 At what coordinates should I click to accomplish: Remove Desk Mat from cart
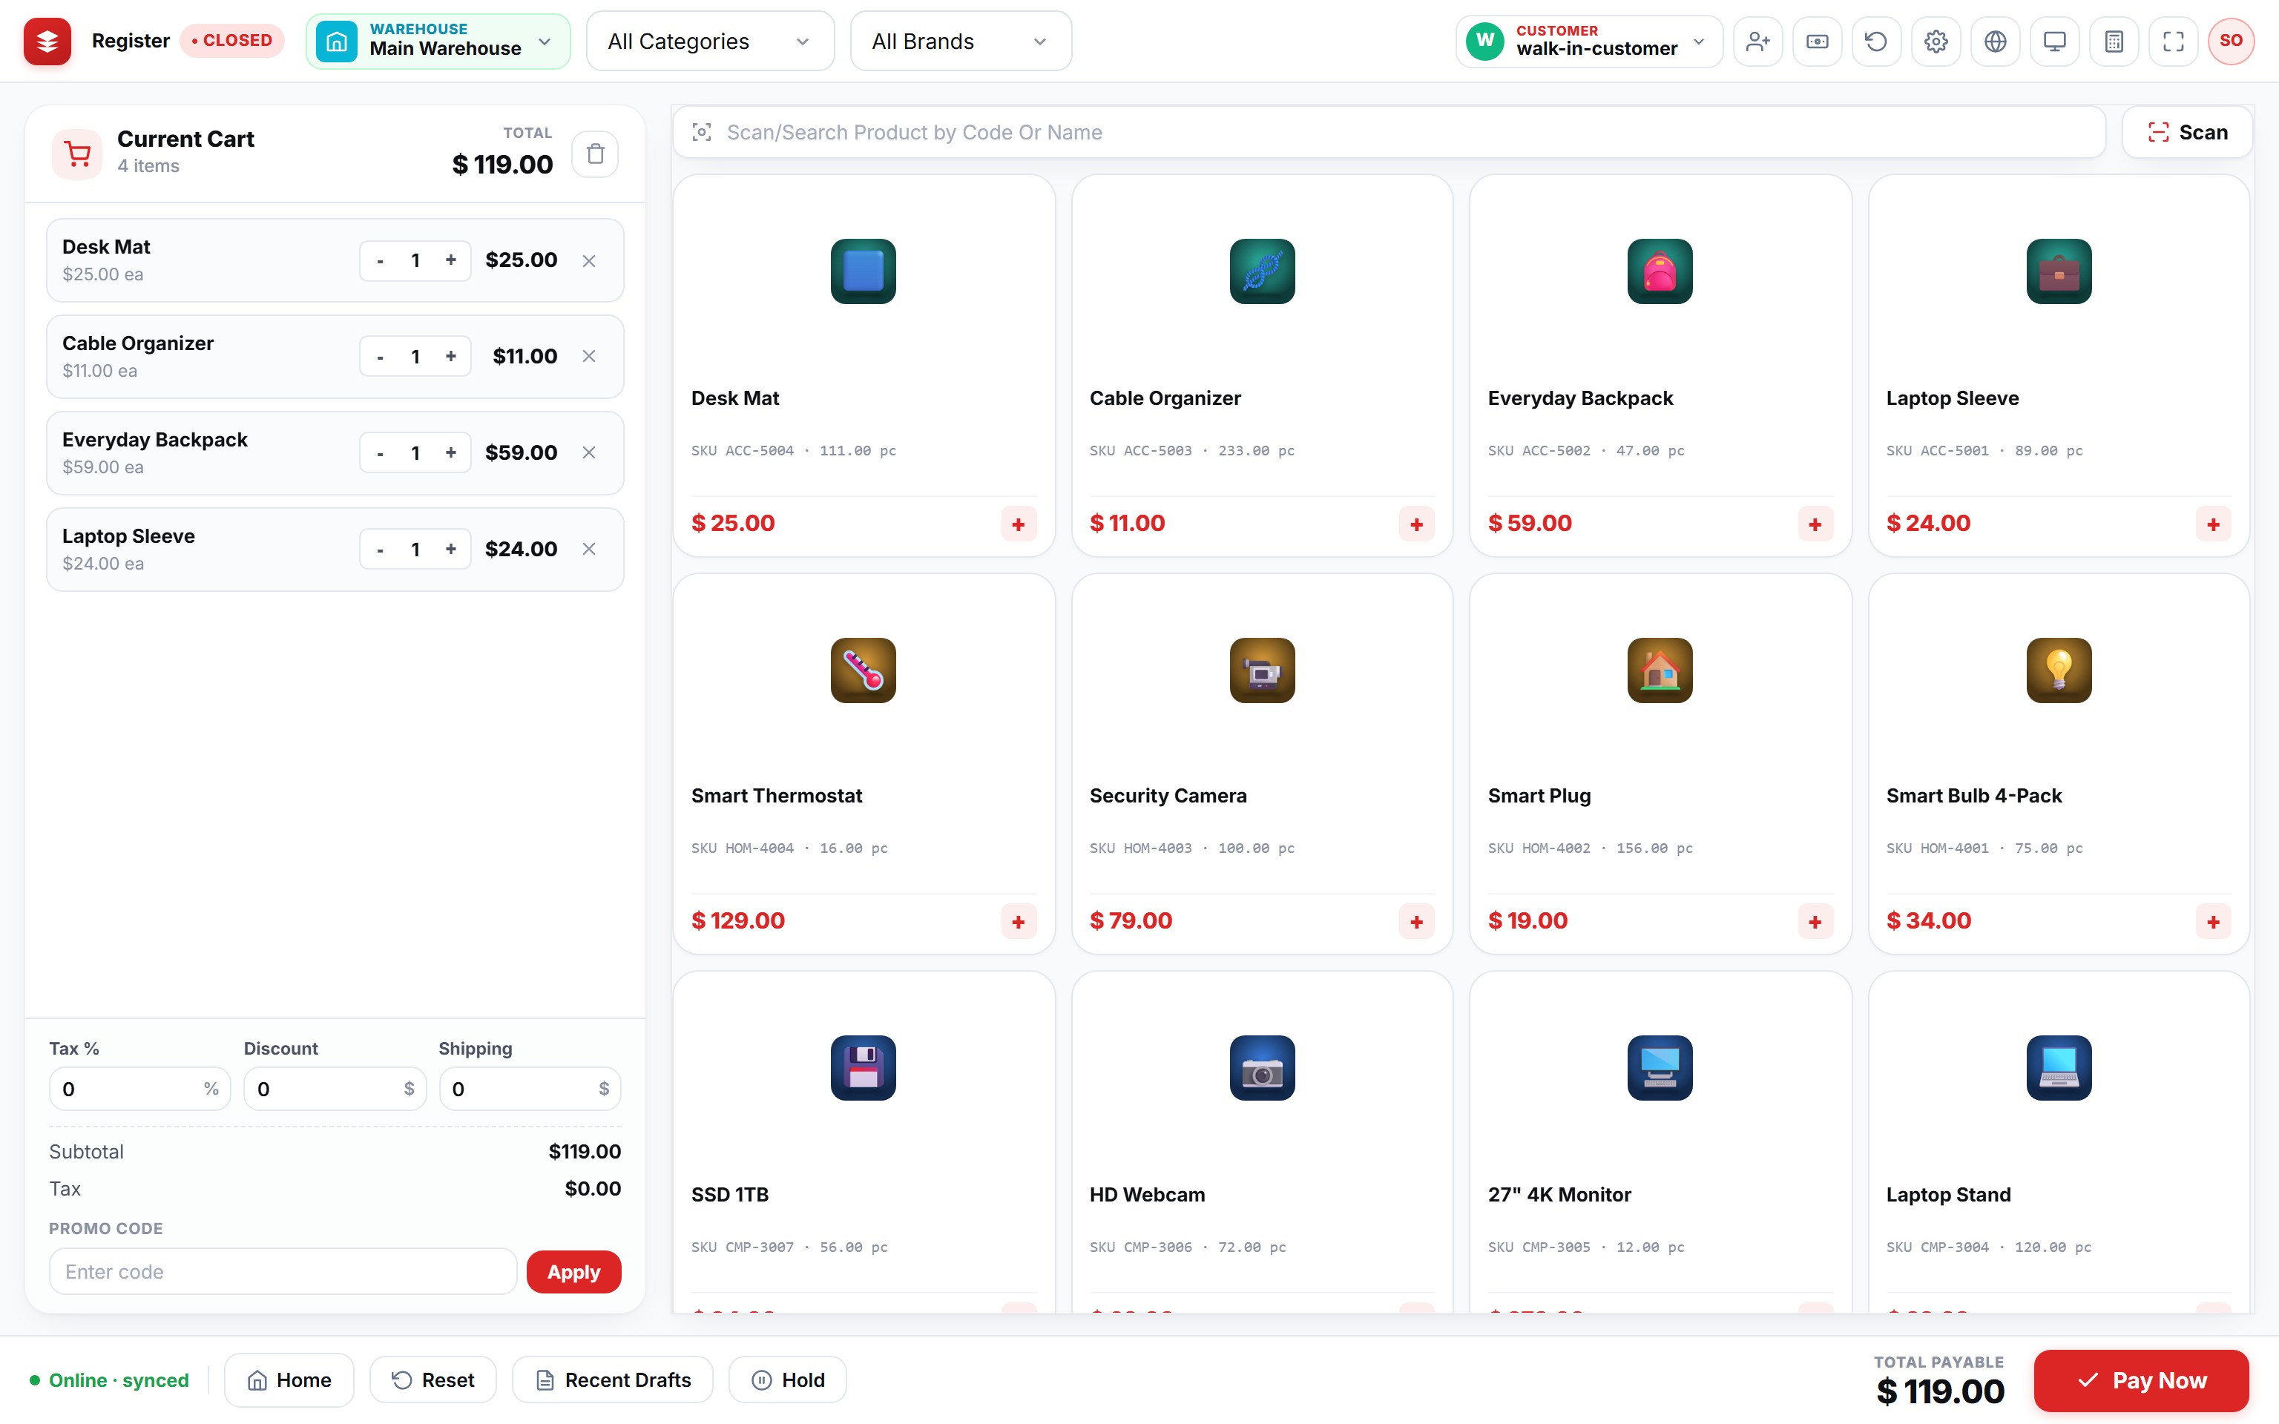[x=588, y=261]
